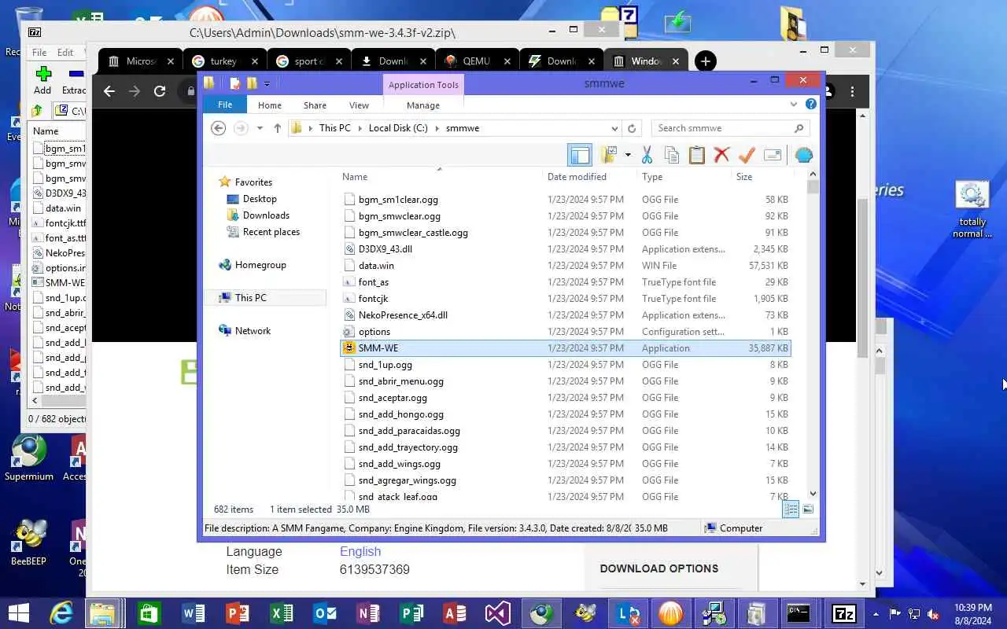Click This PC in the address path
The width and height of the screenshot is (1007, 629).
pyautogui.click(x=335, y=128)
